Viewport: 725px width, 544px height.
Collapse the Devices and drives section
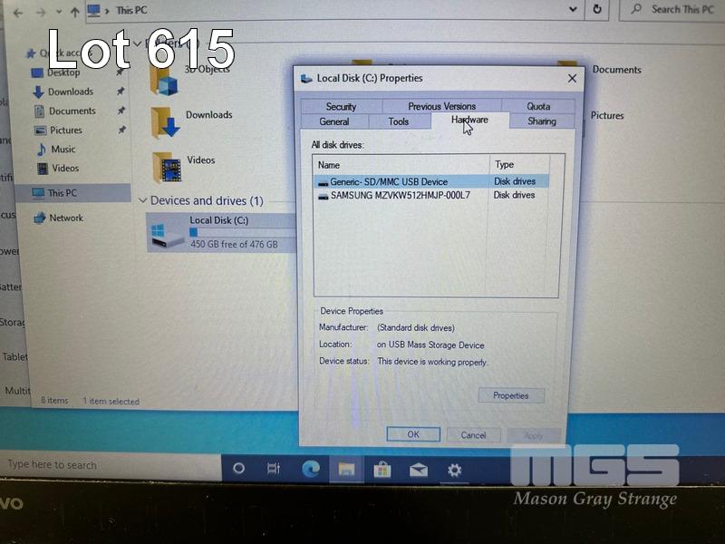coord(141,200)
